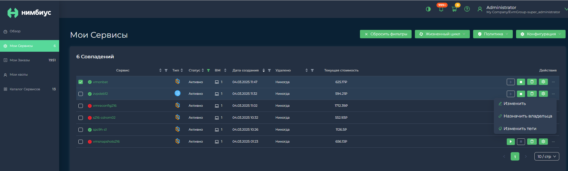Open the shopping cart icon

click(x=454, y=9)
